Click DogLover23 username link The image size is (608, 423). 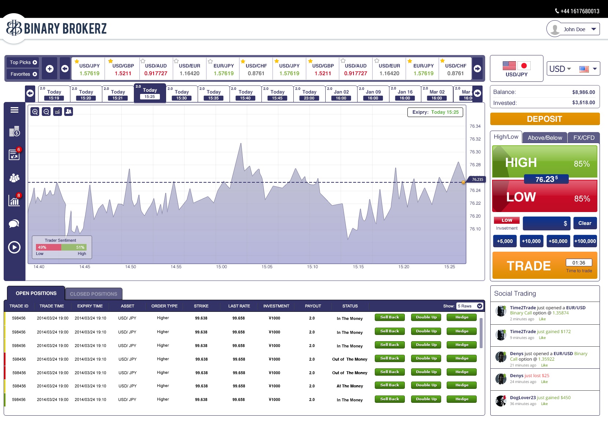point(523,398)
